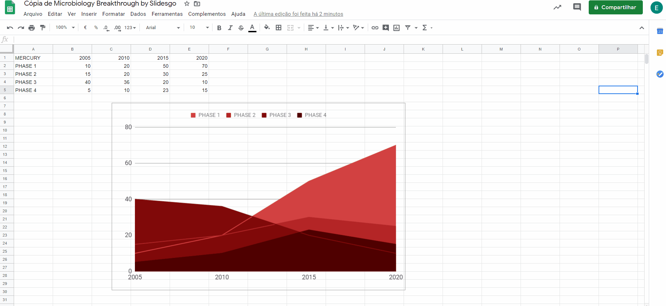
Task: Open the comment history icon
Action: (577, 7)
